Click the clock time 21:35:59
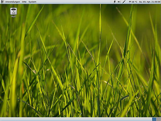Image resolution: width=161 pixels, height=121 pixels. pos(155,2)
